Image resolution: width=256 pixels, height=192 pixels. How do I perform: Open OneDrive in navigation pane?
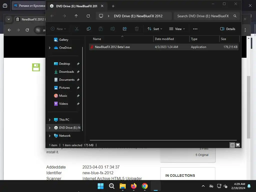point(65,48)
